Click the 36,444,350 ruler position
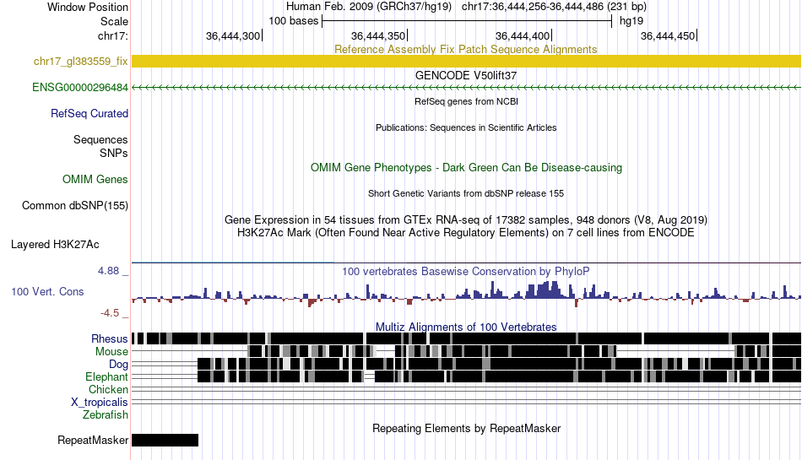The image size is (802, 460). pyautogui.click(x=378, y=35)
